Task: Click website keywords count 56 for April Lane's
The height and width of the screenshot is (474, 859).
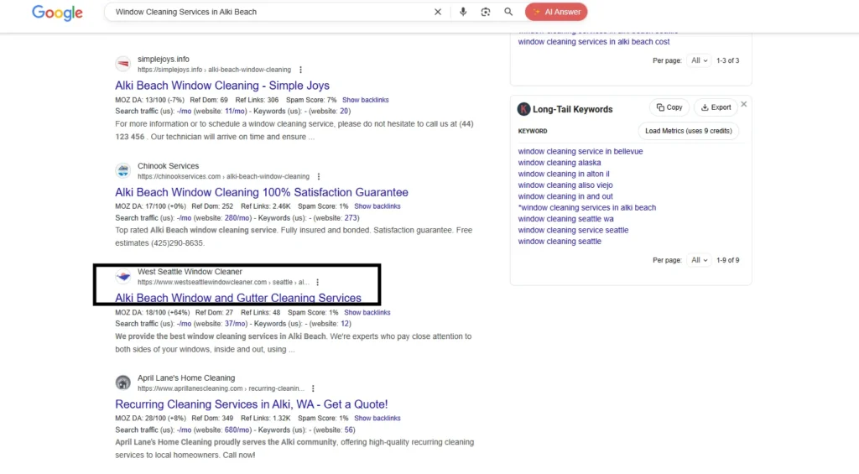Action: (x=348, y=430)
